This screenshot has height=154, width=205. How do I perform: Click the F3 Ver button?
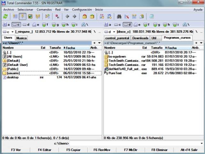pos(16,150)
